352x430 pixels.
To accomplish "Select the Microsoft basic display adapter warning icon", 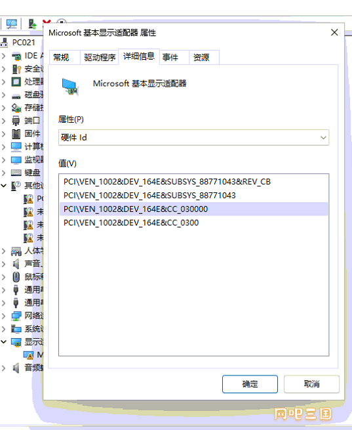I will coord(28,355).
